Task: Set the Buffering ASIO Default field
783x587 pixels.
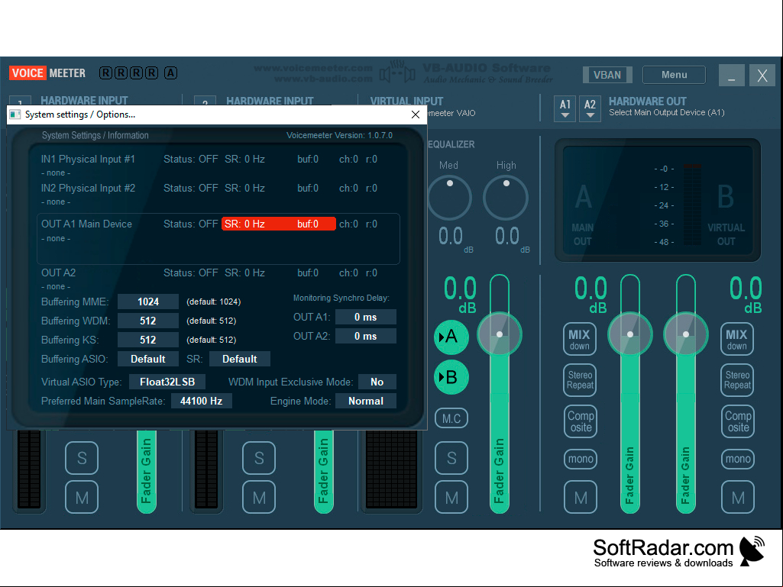Action: 147,359
